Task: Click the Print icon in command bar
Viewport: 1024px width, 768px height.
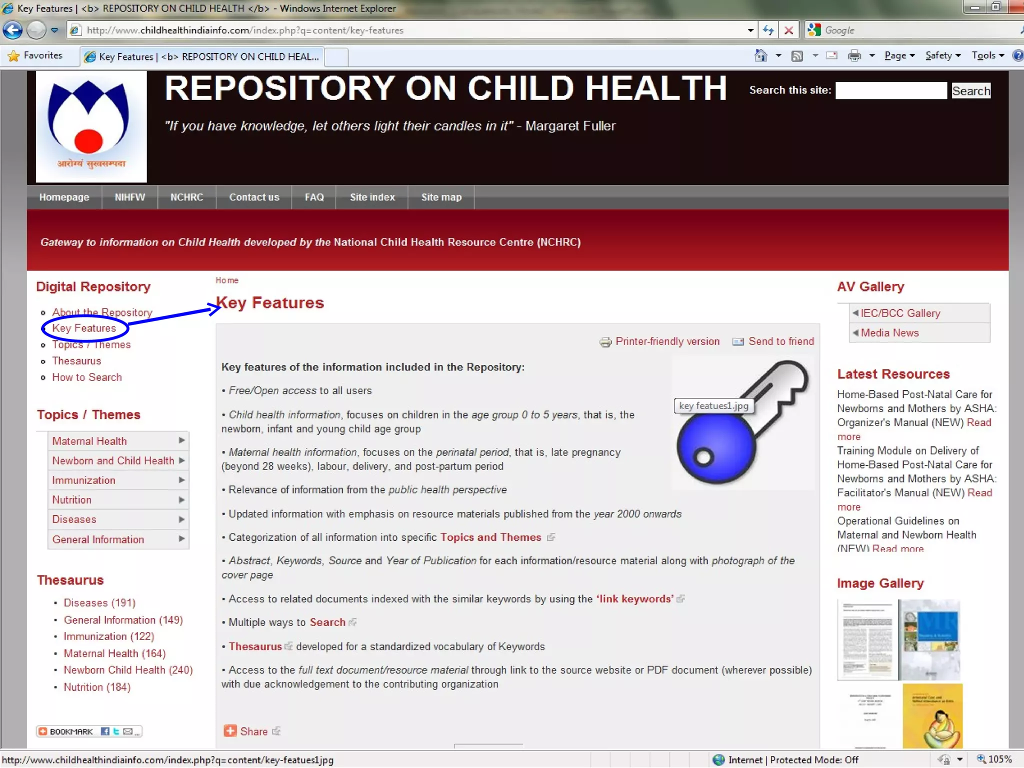Action: tap(854, 55)
